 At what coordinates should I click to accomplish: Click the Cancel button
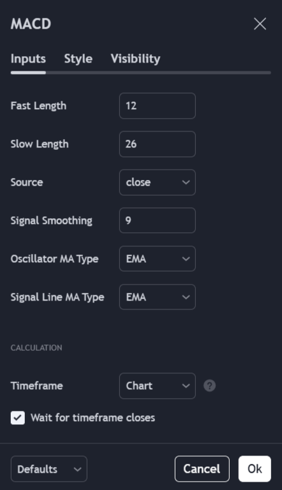pyautogui.click(x=202, y=469)
